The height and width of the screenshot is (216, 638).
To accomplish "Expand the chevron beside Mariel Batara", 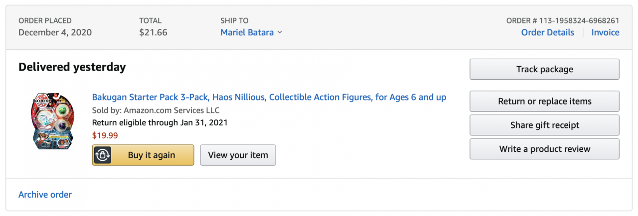I will coord(280,32).
